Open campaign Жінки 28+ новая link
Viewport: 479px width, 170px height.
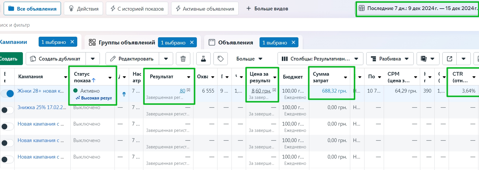[x=41, y=91]
